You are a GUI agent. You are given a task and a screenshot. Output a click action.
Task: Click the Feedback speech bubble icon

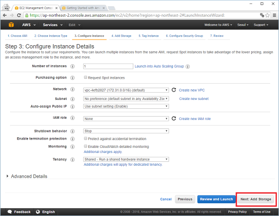pyautogui.click(x=9, y=212)
